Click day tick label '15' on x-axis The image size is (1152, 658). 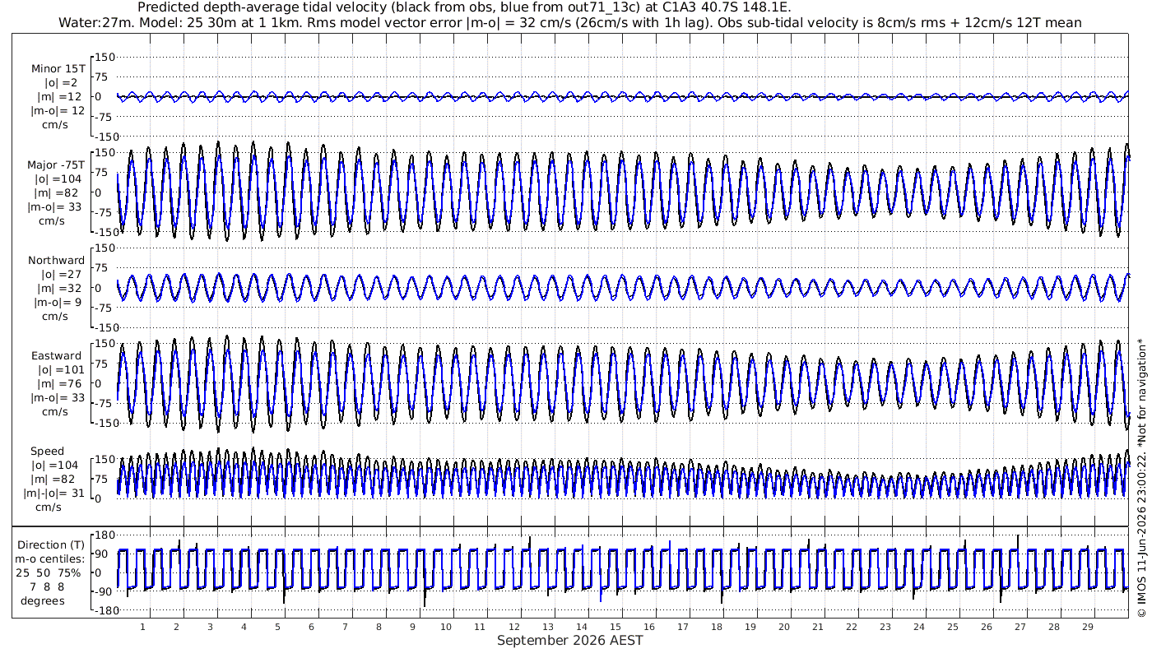[615, 627]
